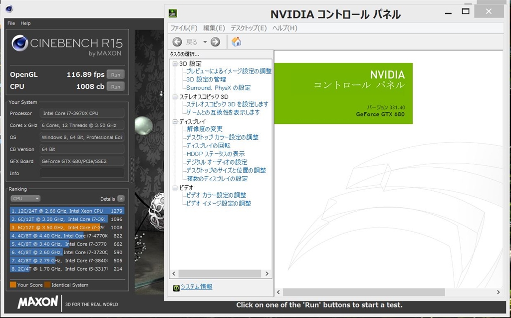Collapse the 3D 設定 tree node
511x318 pixels.
coord(175,64)
